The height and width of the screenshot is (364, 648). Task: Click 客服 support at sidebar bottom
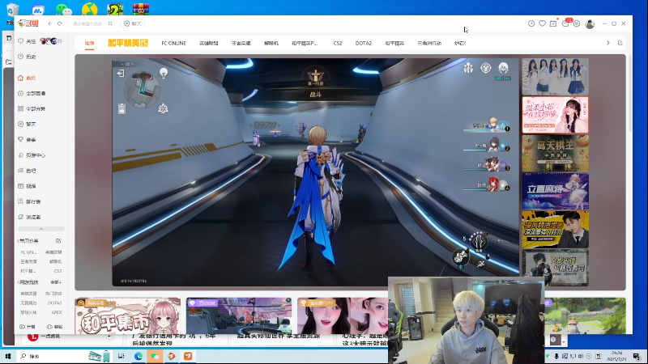coord(54,327)
